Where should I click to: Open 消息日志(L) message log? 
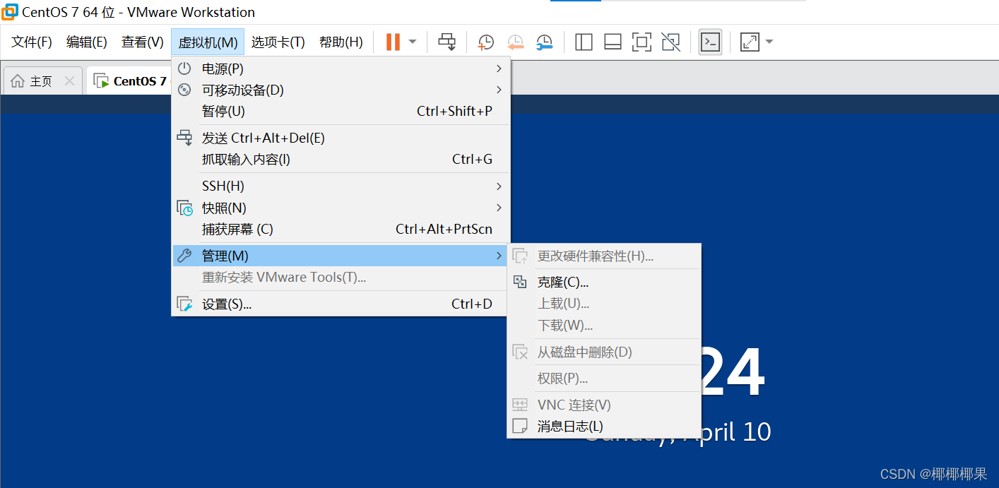pos(604,426)
